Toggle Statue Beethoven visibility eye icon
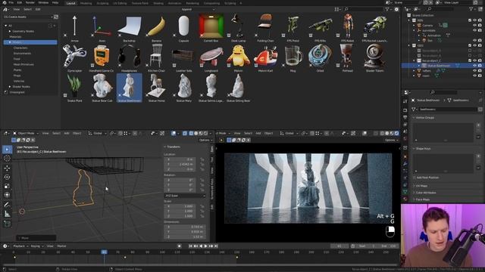Screen dimensions: 485x272 (x=474, y=66)
